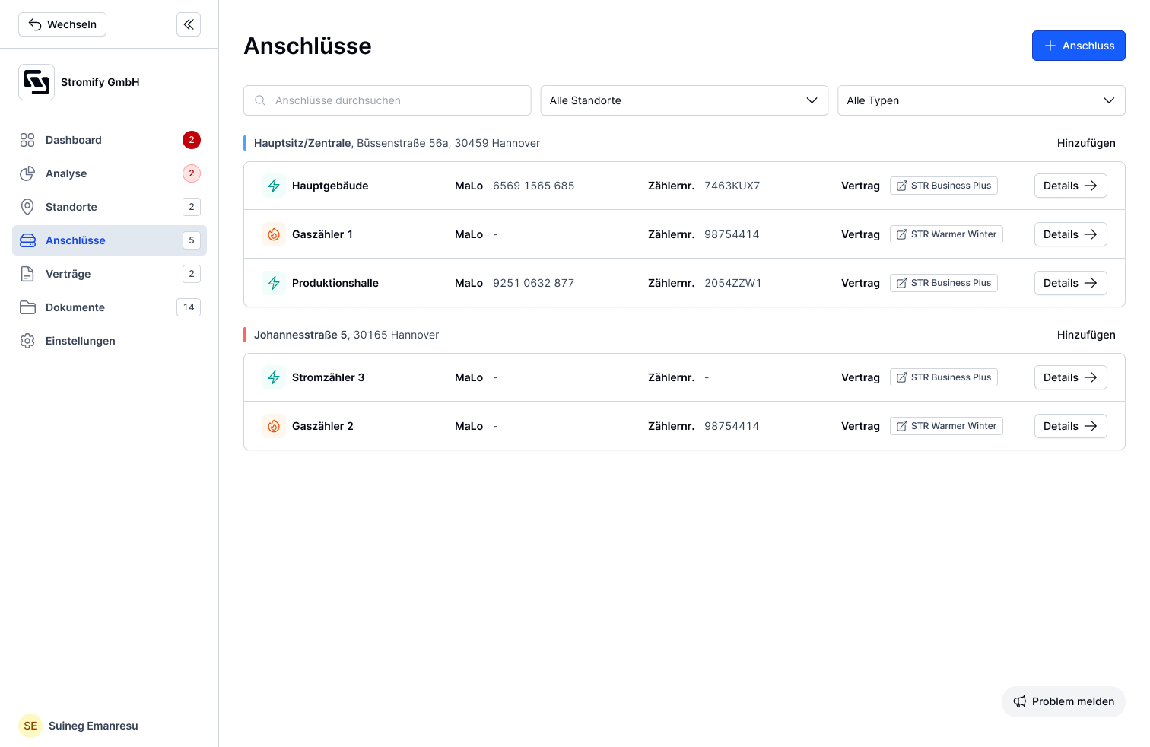Open Details for Stromzähler 3

point(1070,377)
